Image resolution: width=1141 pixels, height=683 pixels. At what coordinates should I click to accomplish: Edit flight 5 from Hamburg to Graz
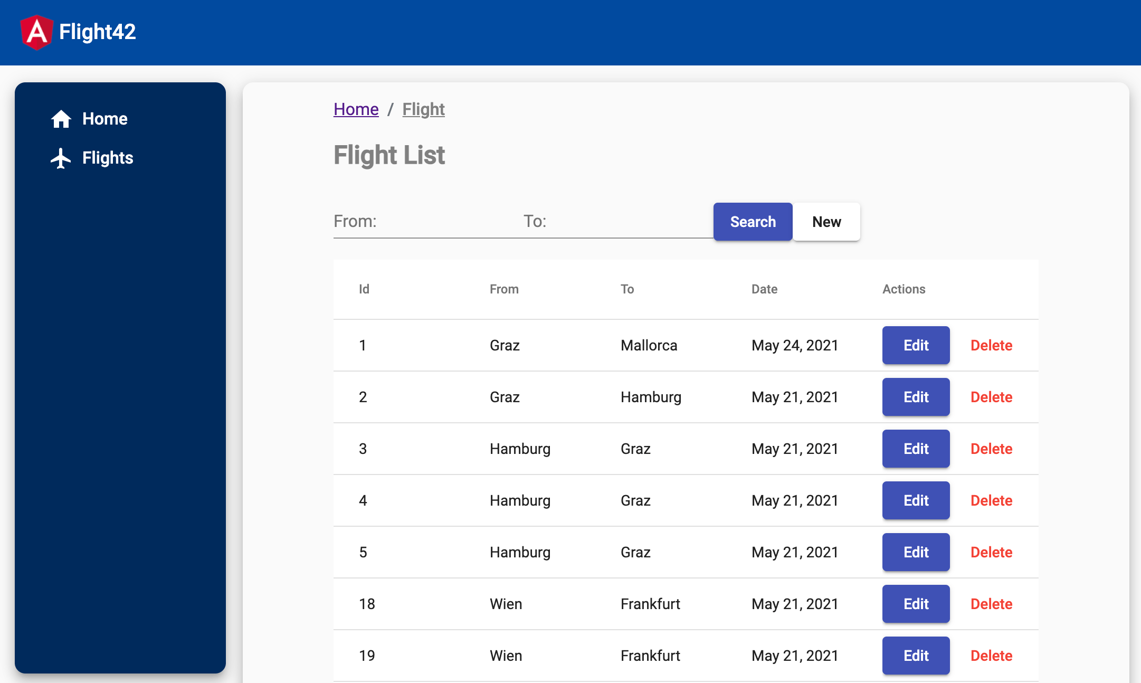point(916,552)
